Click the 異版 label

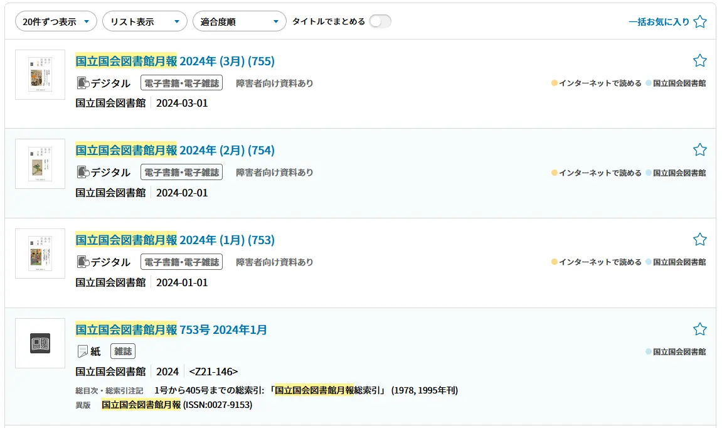[83, 405]
